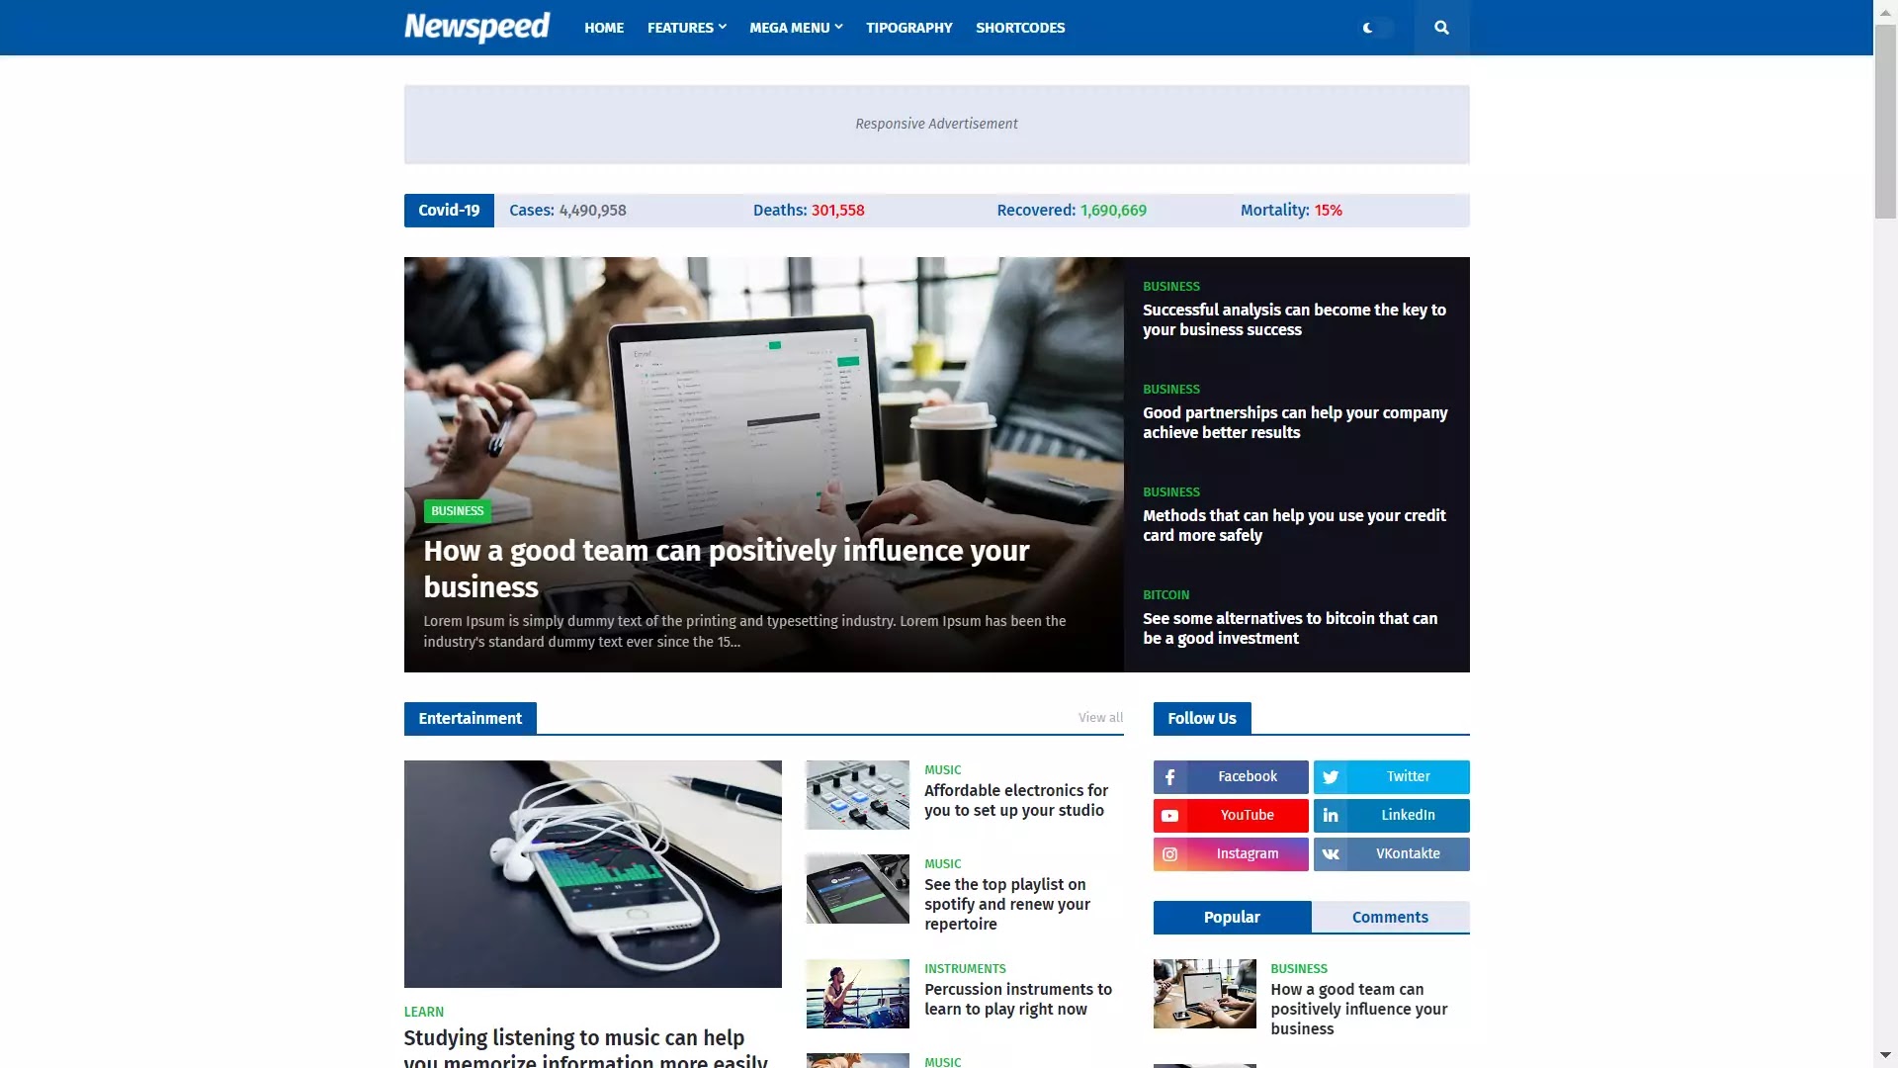The width and height of the screenshot is (1898, 1068).
Task: Toggle to Popular tab in sidebar
Action: (1231, 916)
